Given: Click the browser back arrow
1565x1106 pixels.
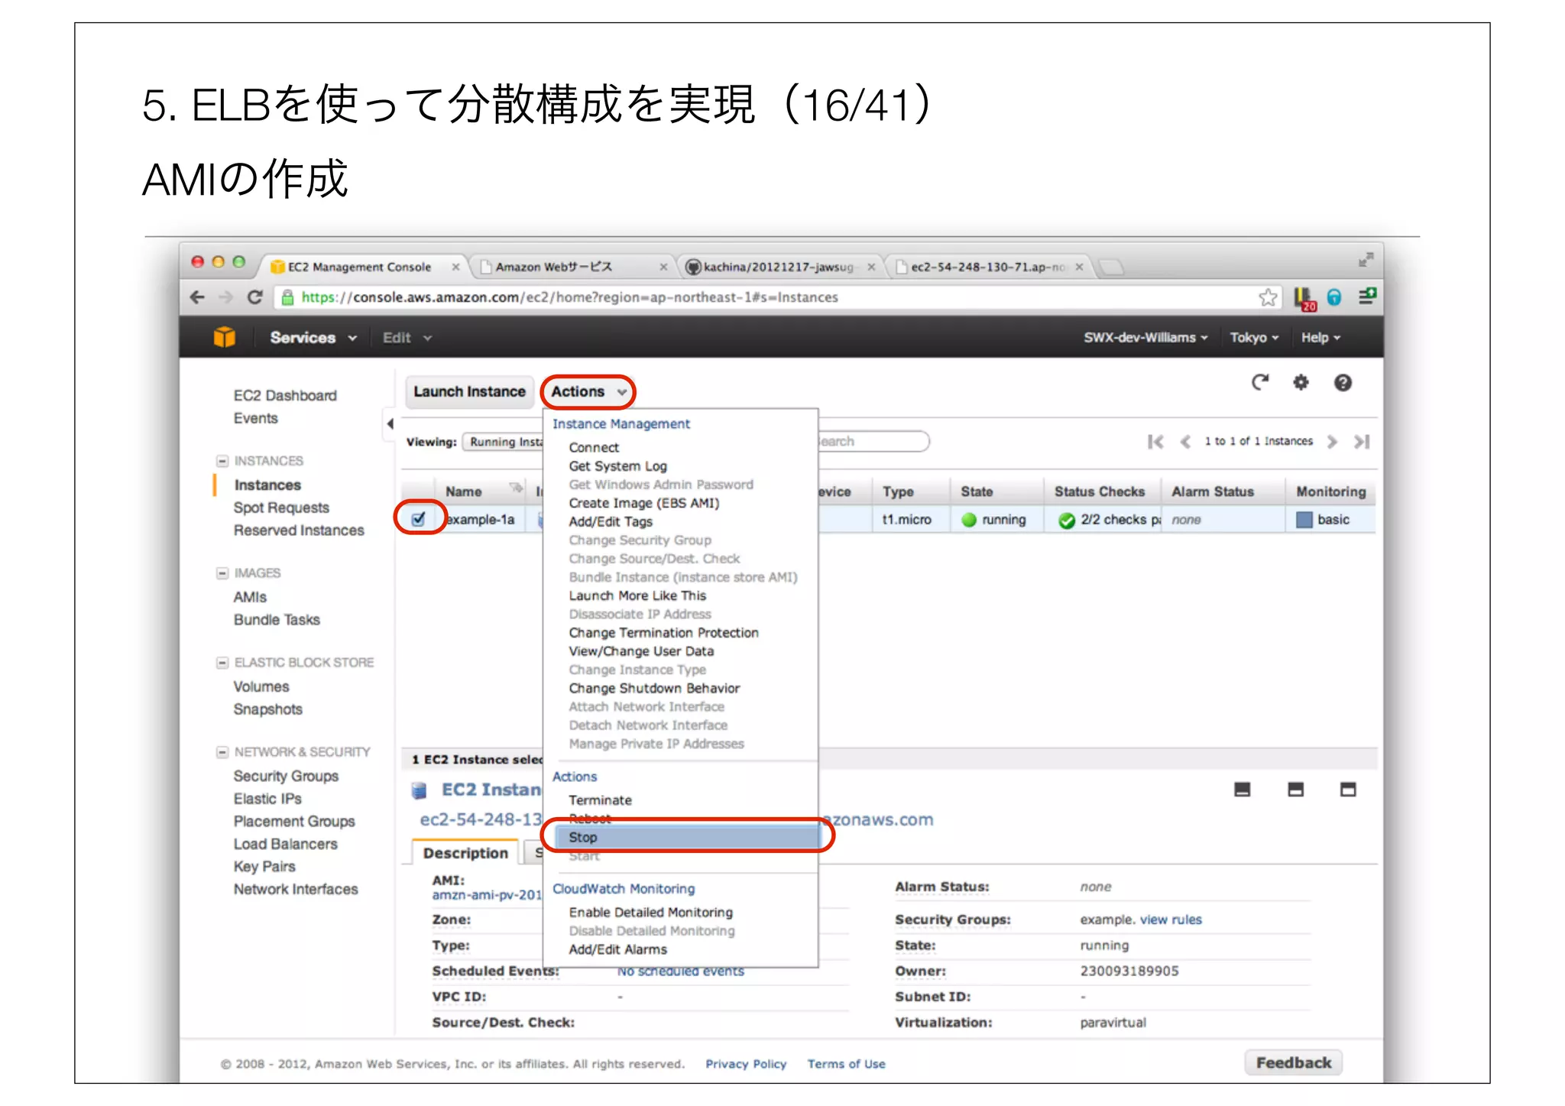Looking at the screenshot, I should coord(198,297).
